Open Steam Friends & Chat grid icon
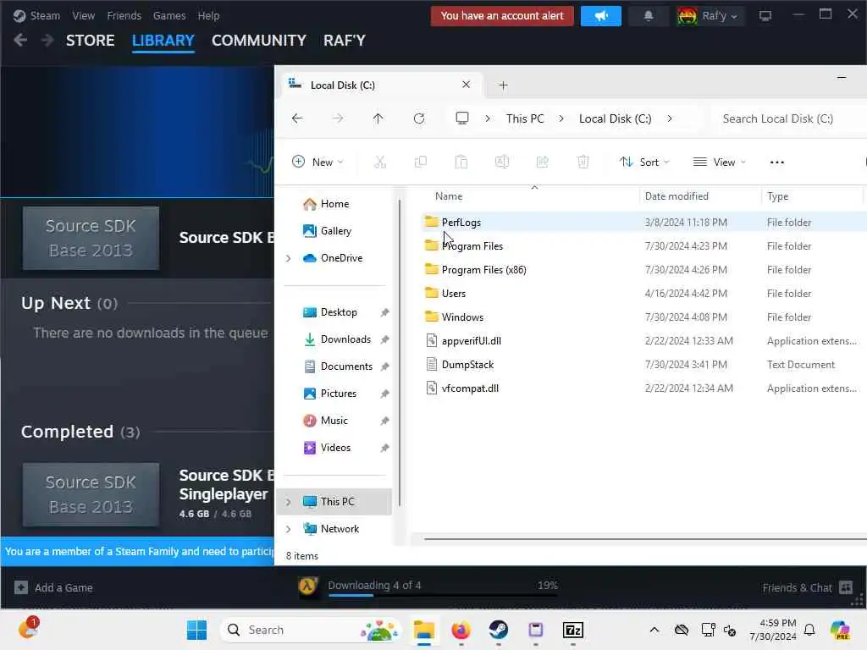This screenshot has width=867, height=650. [x=846, y=587]
